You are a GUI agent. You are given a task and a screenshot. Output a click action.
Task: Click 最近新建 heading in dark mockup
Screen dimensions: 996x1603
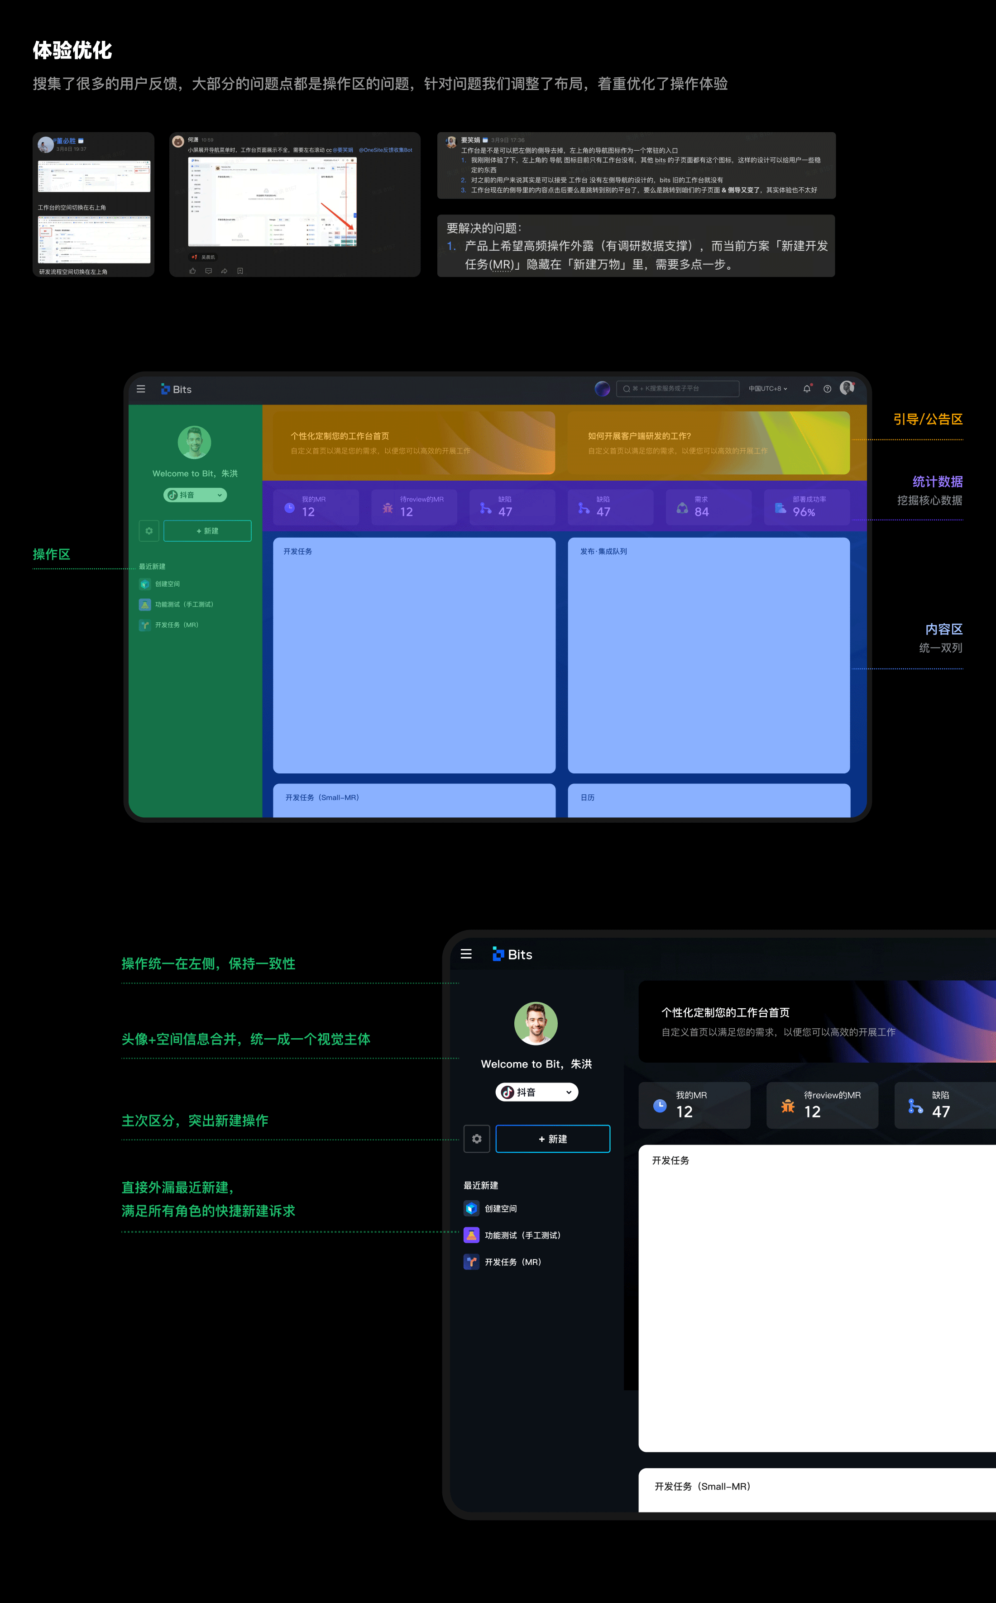click(x=481, y=1185)
